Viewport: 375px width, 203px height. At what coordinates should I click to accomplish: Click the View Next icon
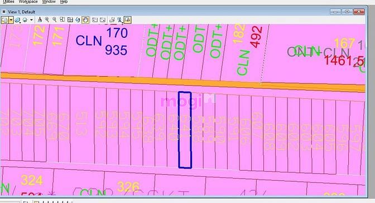[103, 20]
